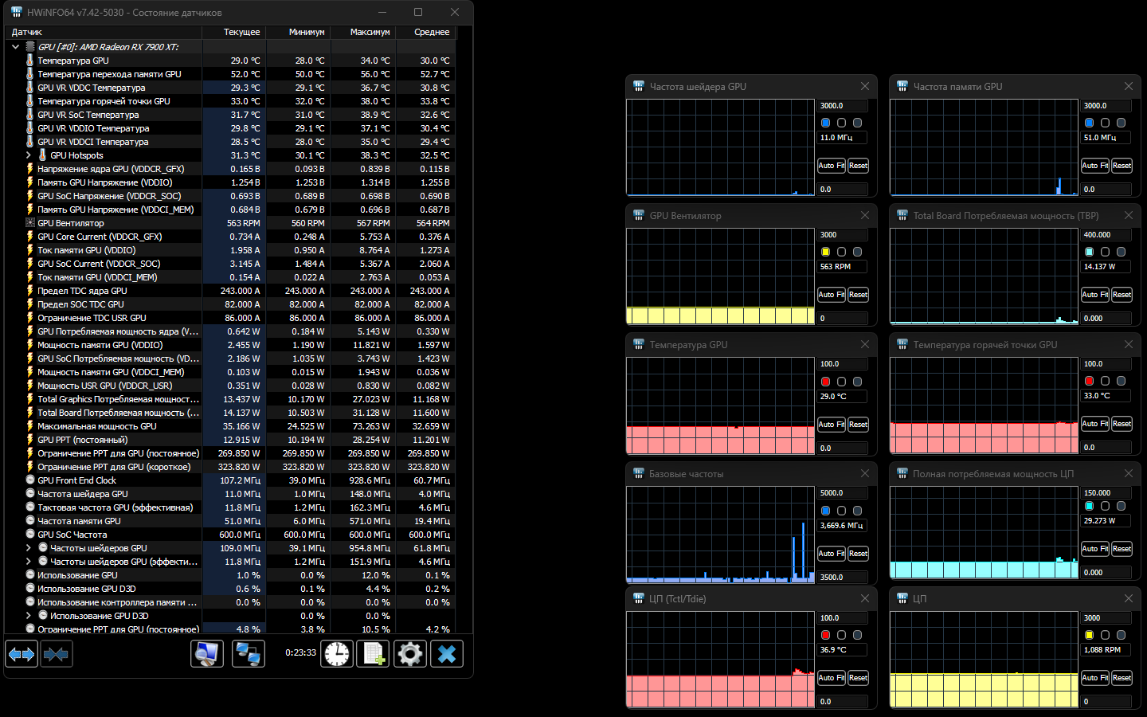Reset the elapsed time clock icon
This screenshot has height=717, width=1147.
[x=337, y=654]
